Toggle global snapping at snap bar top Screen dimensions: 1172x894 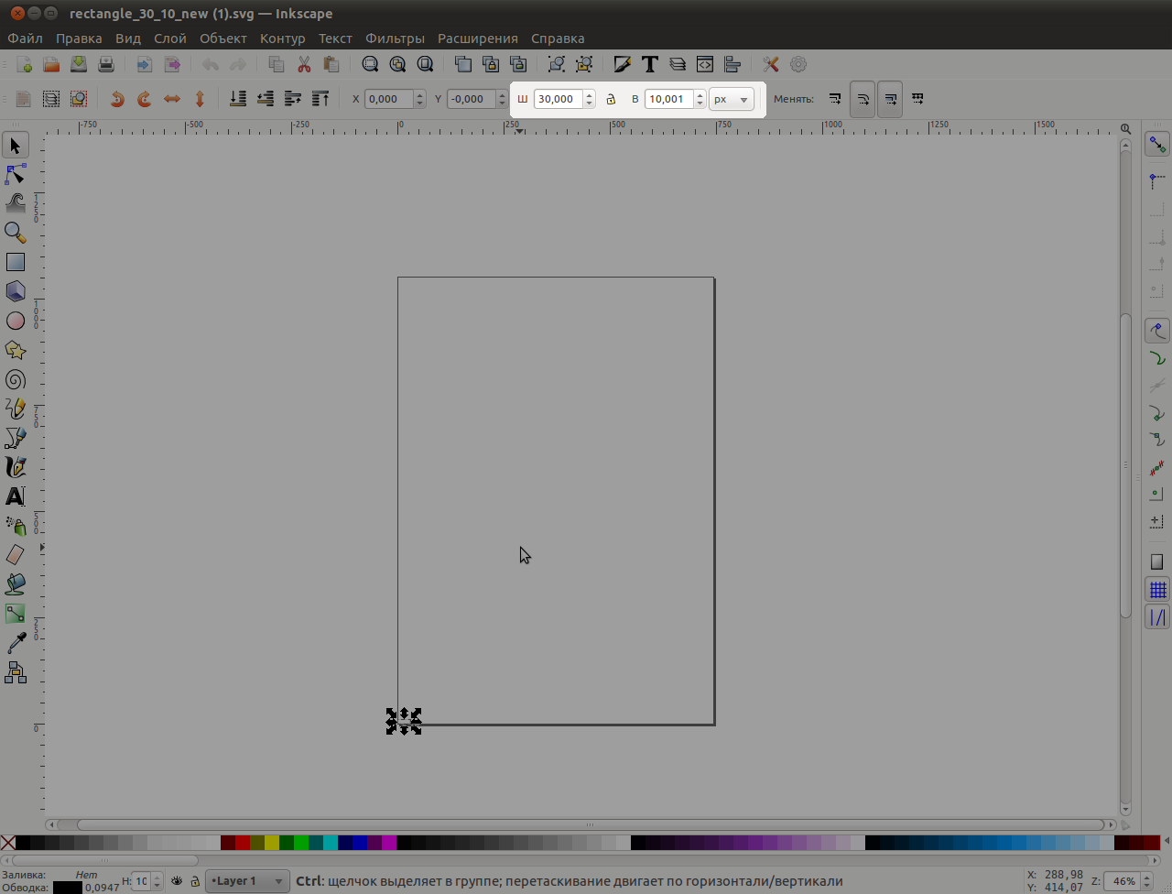coord(1157,145)
